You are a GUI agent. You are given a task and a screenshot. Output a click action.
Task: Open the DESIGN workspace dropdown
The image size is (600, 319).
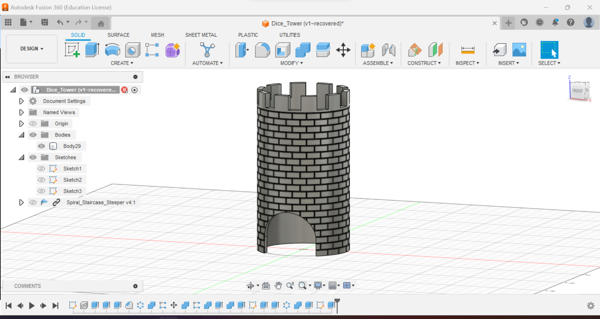(x=31, y=49)
